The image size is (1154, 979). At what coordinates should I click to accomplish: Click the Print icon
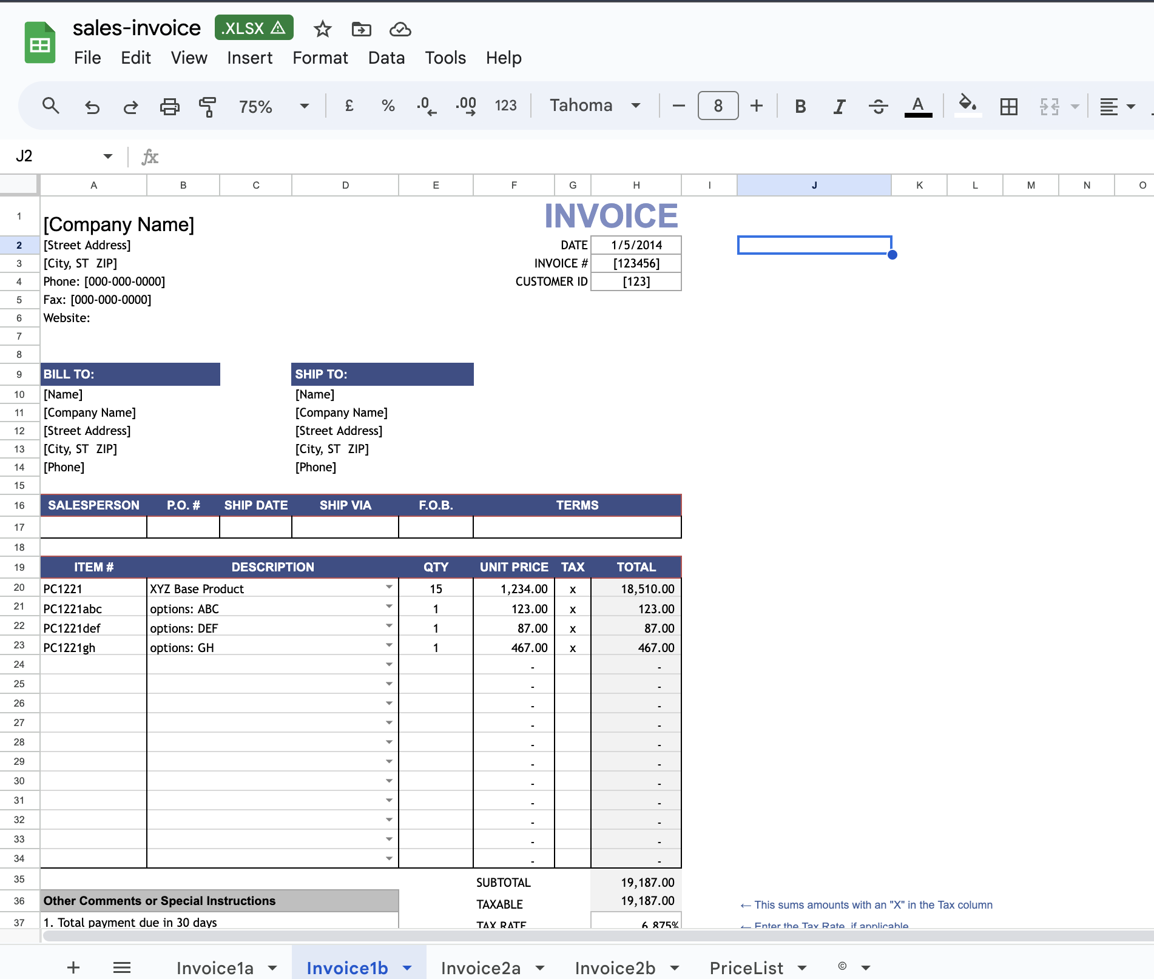[169, 107]
